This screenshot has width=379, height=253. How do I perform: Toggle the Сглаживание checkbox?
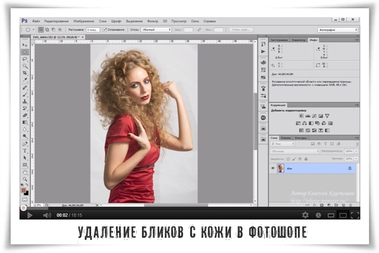pyautogui.click(x=105, y=30)
